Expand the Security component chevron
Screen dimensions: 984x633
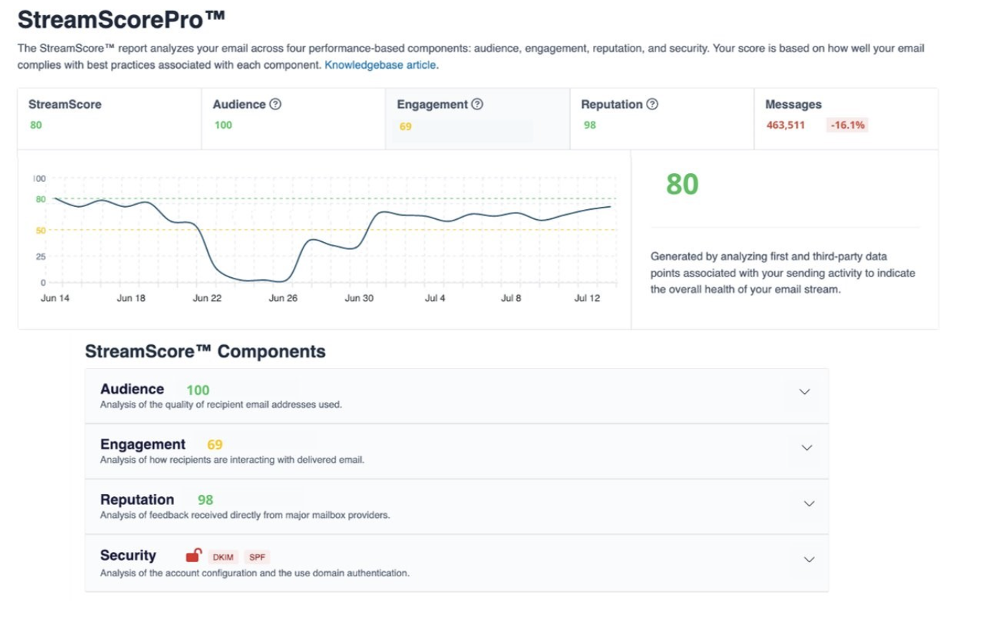point(809,559)
